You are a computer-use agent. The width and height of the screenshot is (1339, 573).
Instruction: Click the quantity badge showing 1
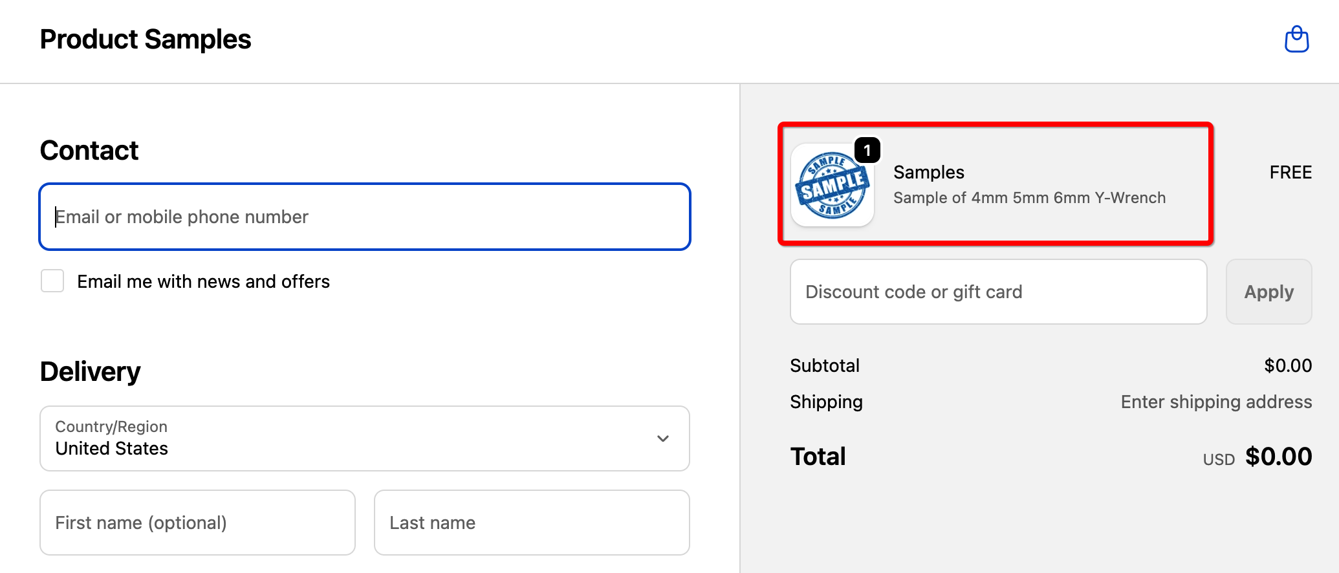click(867, 150)
